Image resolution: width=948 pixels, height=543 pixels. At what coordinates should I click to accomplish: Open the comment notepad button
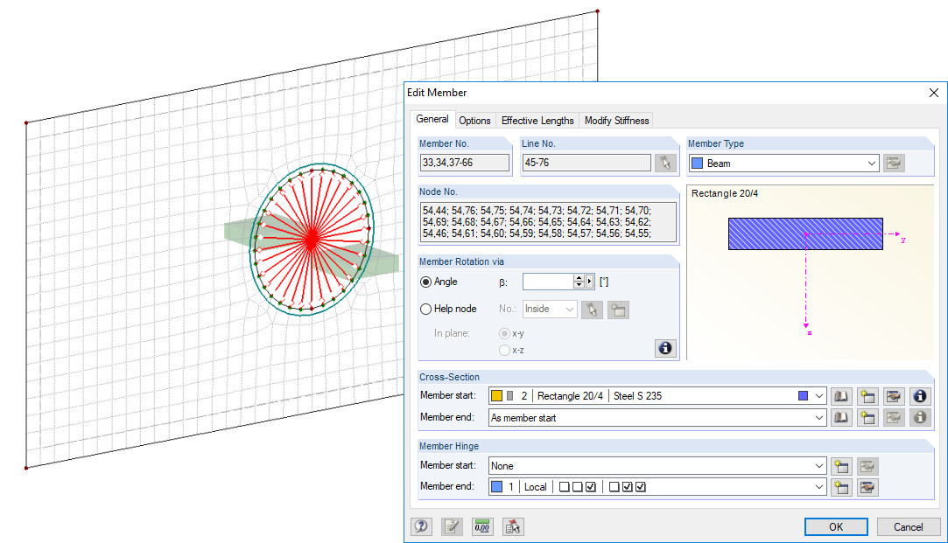tap(452, 526)
